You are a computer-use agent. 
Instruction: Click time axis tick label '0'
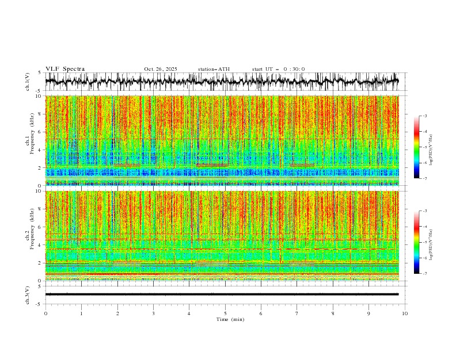tap(45, 313)
